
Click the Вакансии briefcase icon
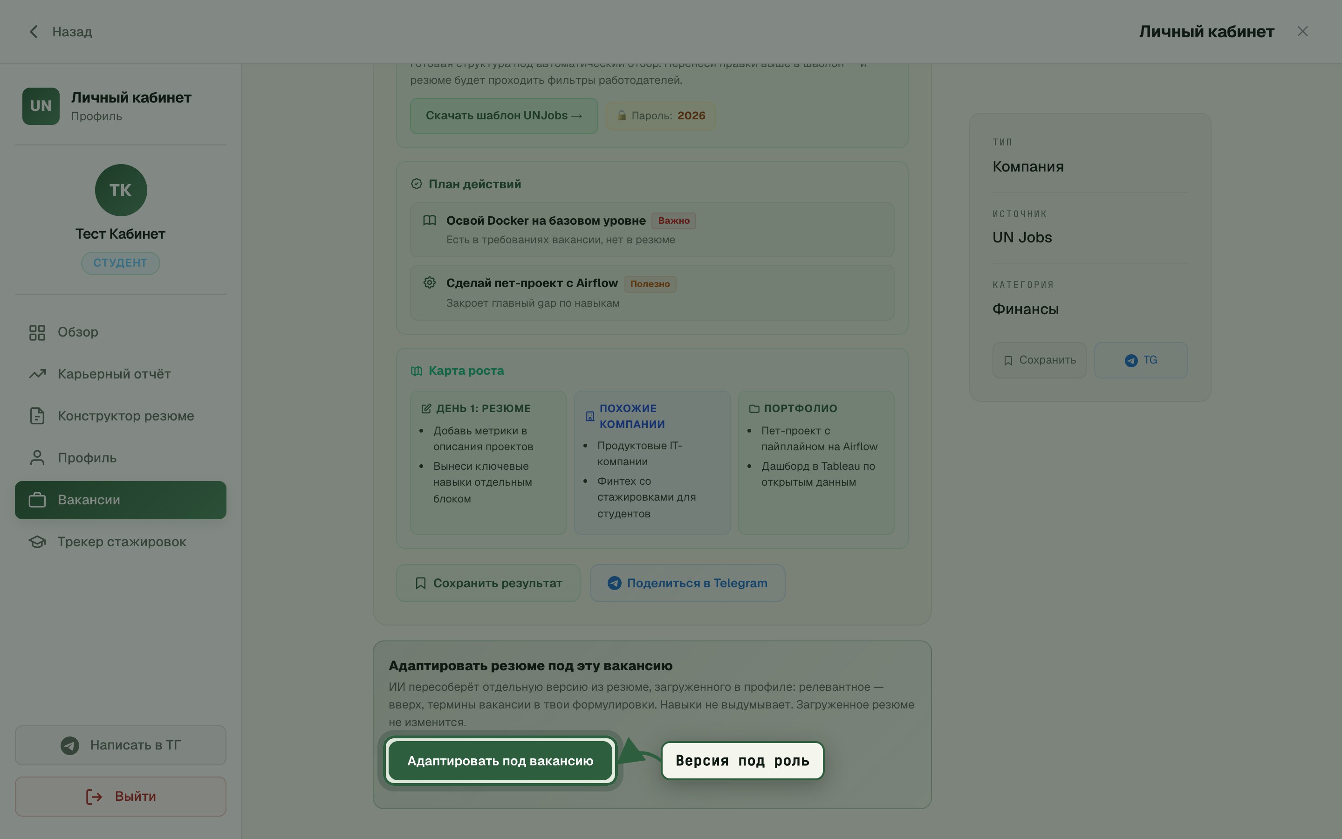37,500
